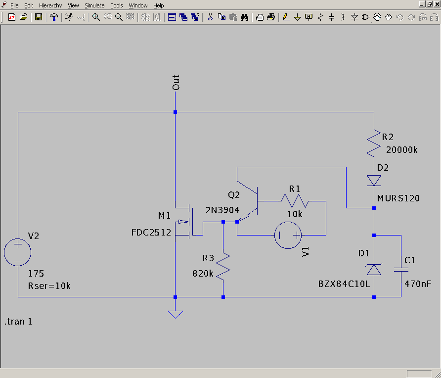Cascade windows toolbar icon

[x=183, y=17]
